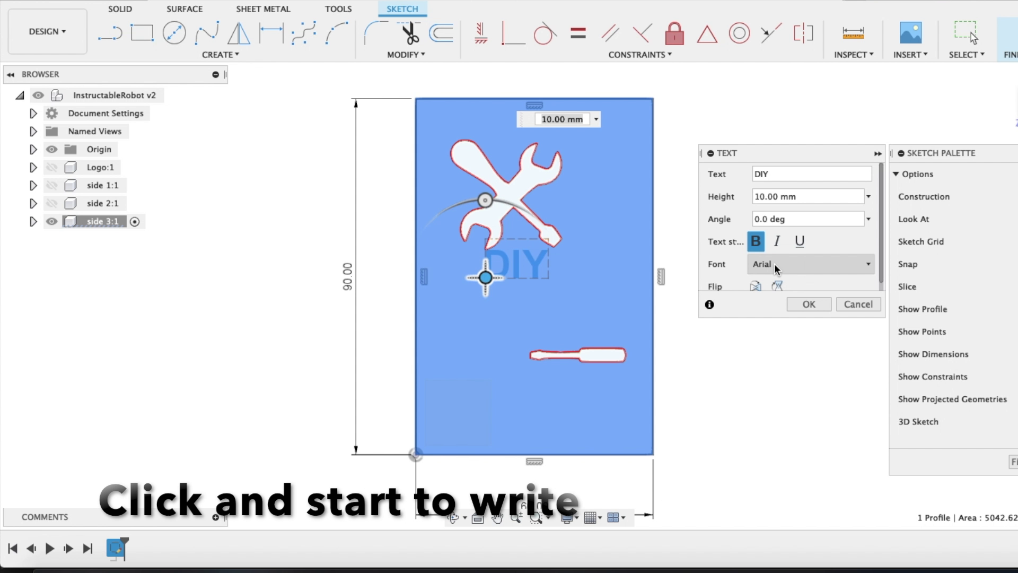Select the Offset tool
This screenshot has width=1018, height=573.
click(x=442, y=33)
